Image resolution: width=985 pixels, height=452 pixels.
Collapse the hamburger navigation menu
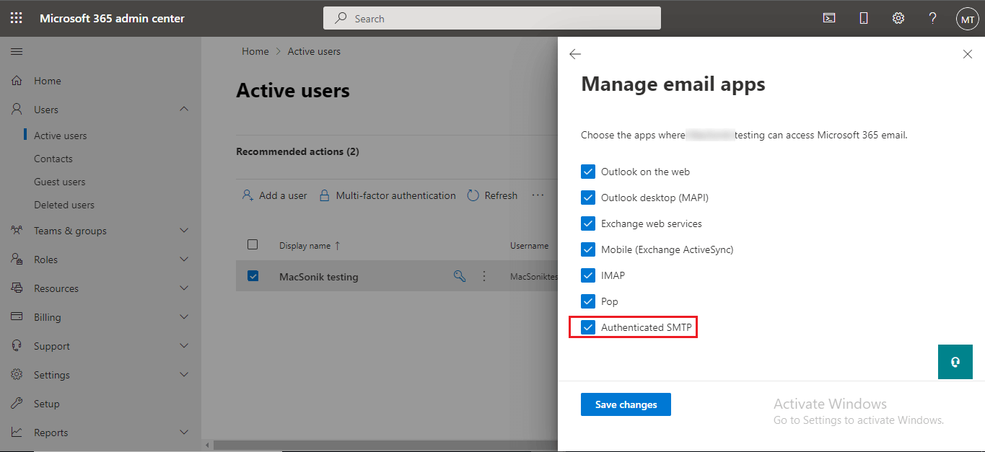click(17, 52)
